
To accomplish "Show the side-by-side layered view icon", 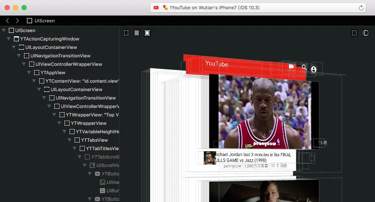I will click(x=365, y=33).
